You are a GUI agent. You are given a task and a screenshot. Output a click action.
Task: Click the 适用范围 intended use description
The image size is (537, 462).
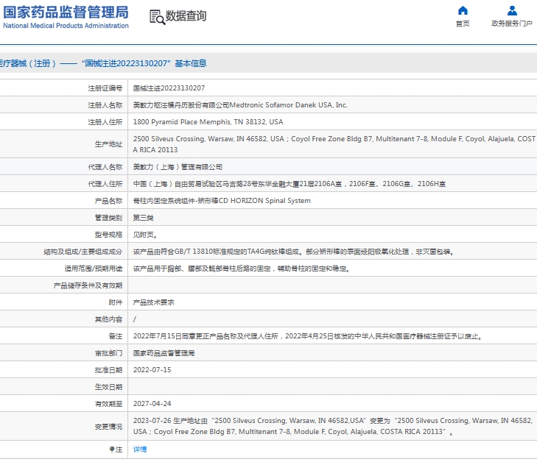pyautogui.click(x=242, y=269)
